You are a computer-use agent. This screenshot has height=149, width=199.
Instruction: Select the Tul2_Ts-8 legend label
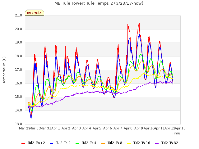click(115, 143)
